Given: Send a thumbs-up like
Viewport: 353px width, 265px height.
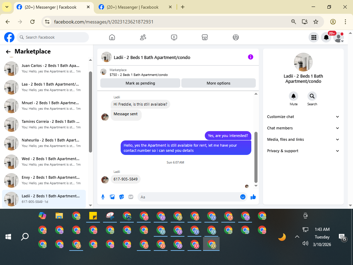Looking at the screenshot, I should 253,197.
